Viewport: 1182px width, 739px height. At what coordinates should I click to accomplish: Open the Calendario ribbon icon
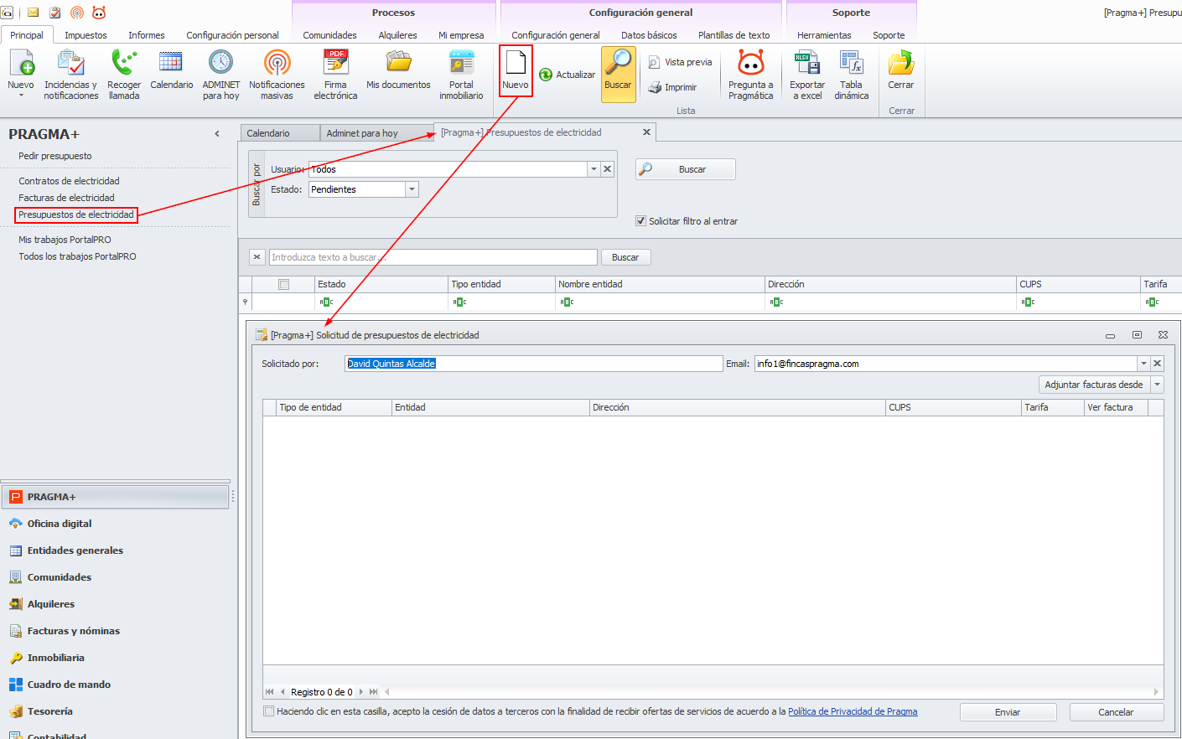click(171, 70)
